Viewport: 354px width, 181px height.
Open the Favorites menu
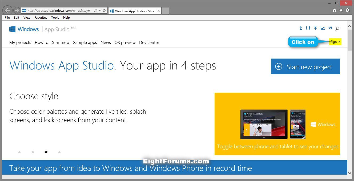coord(41,18)
